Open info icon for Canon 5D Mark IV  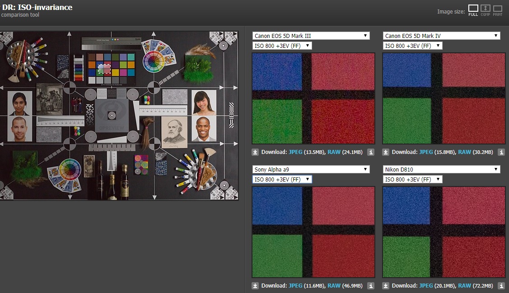pos(501,152)
